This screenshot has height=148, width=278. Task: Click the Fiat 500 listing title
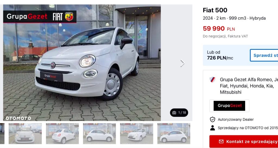click(215, 10)
